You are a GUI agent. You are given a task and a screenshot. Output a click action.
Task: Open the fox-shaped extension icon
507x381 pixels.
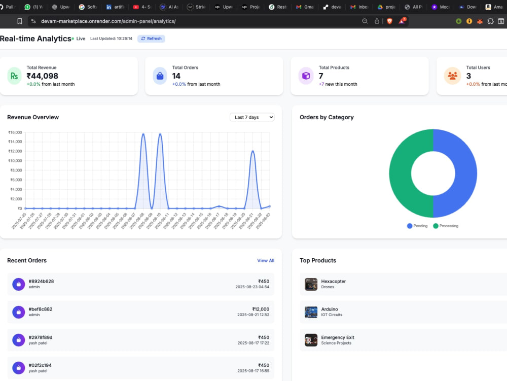pos(480,21)
